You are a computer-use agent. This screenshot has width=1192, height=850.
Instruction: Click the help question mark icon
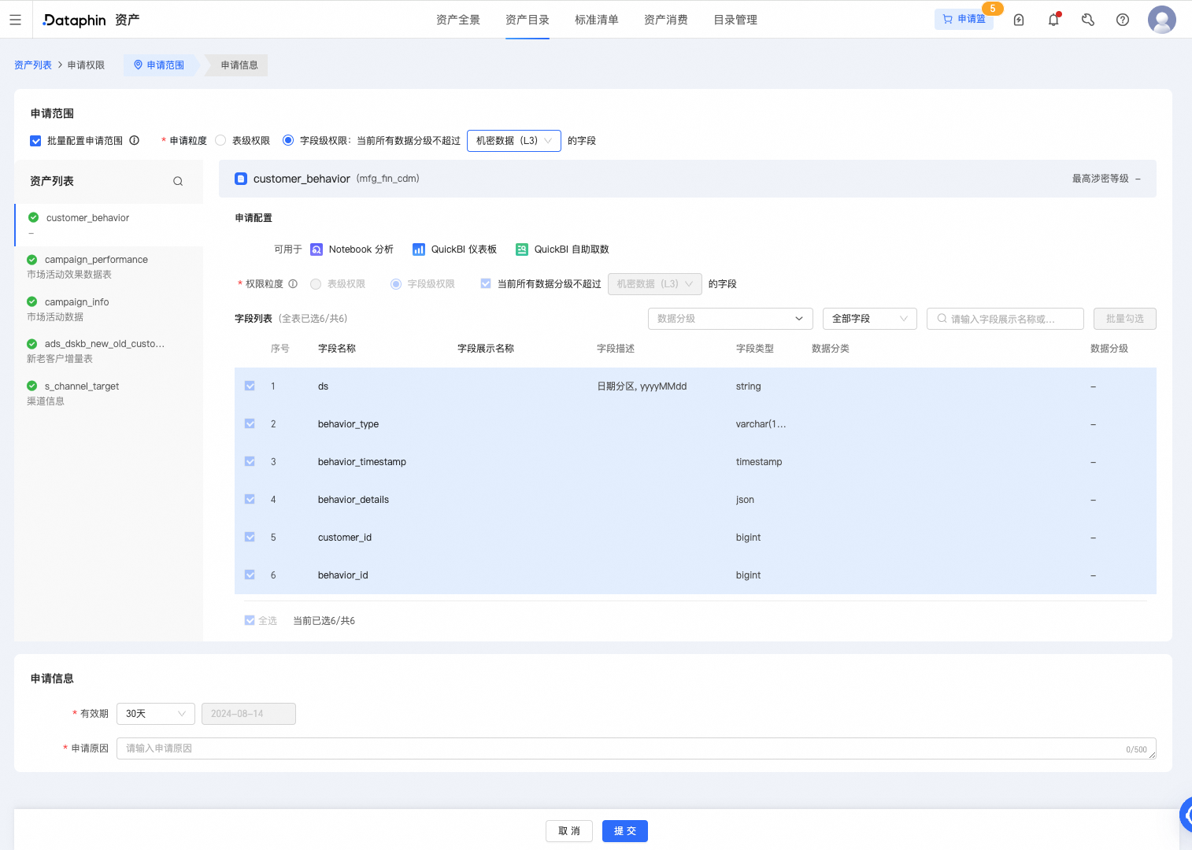(1122, 19)
